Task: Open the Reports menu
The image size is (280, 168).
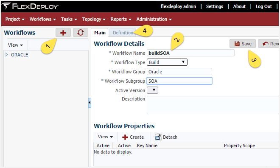Action: 121,19
